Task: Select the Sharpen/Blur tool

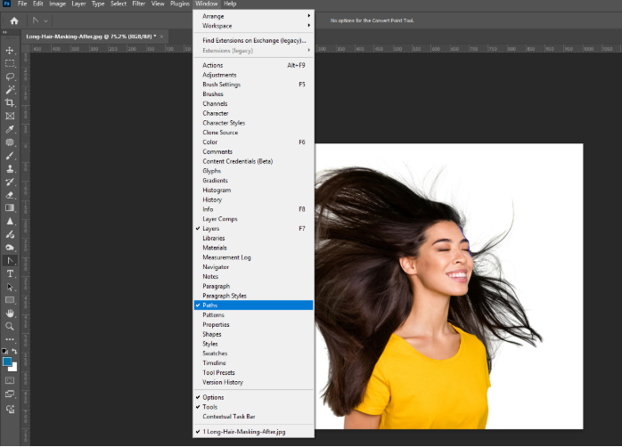Action: 10,221
